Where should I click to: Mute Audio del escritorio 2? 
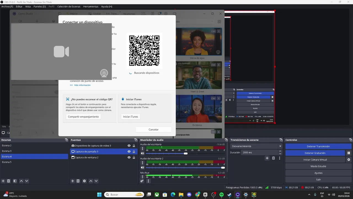pos(142,167)
